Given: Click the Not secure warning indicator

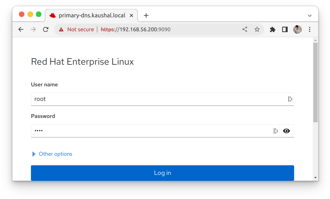Looking at the screenshot, I should pyautogui.click(x=81, y=29).
